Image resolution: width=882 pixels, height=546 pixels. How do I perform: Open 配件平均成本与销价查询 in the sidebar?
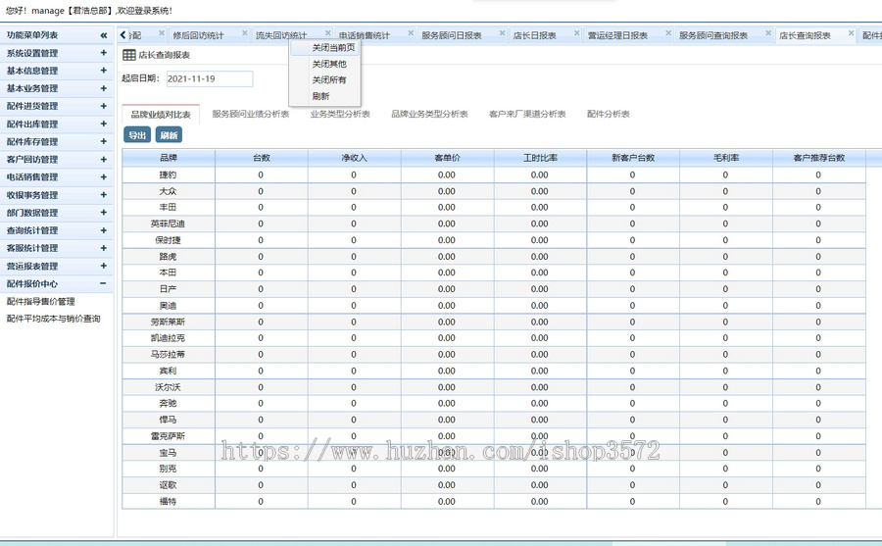pyautogui.click(x=54, y=319)
